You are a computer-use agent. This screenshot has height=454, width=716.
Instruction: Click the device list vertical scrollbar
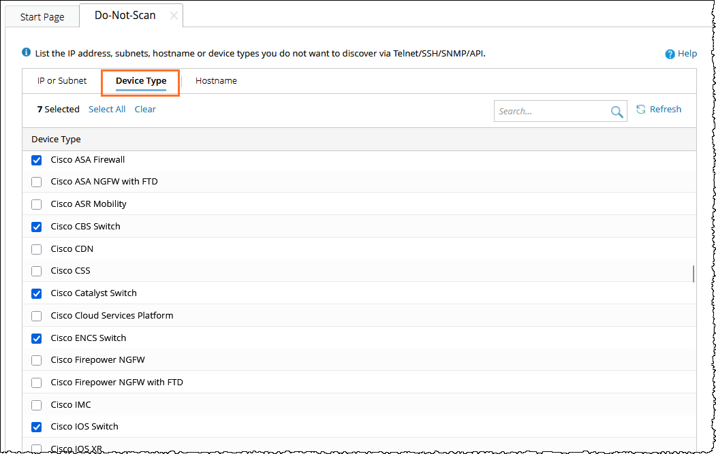(x=694, y=274)
